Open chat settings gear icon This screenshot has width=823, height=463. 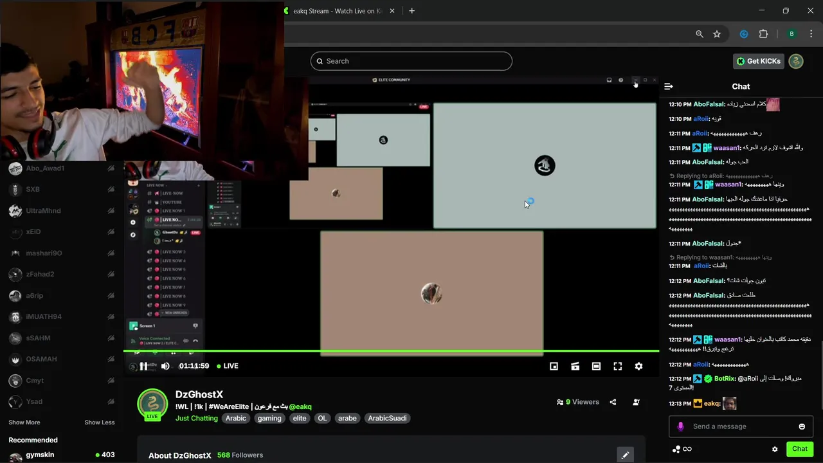(x=775, y=449)
